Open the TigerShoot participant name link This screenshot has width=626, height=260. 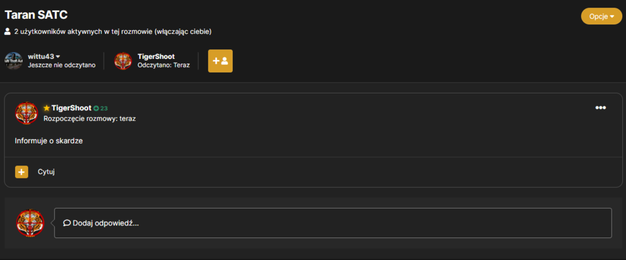point(156,56)
